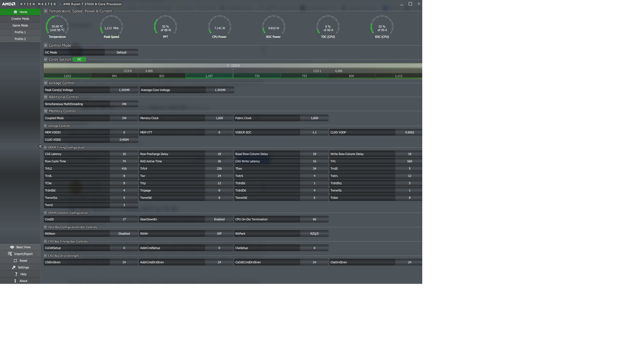Click Peak Core(s) Voltage value 1.34349
The width and height of the screenshot is (622, 350).
tap(124, 90)
